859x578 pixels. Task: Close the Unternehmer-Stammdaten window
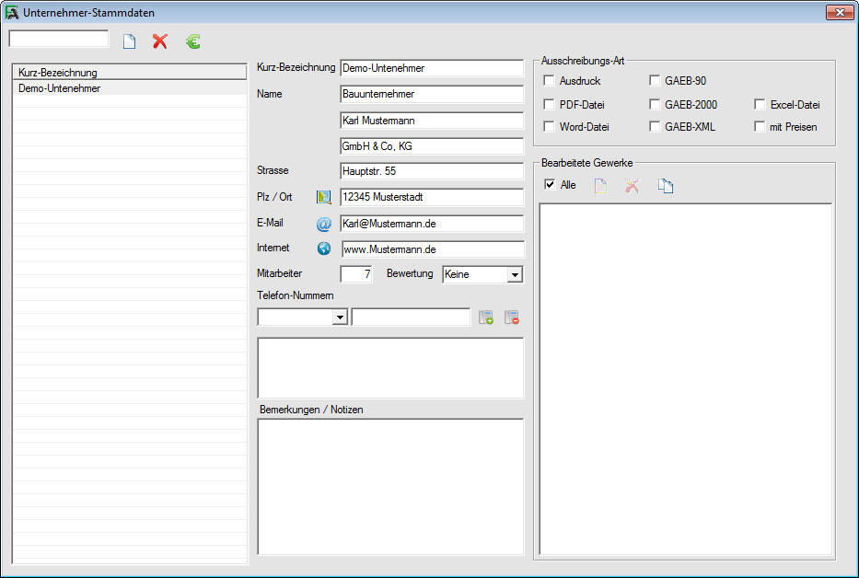pyautogui.click(x=840, y=12)
